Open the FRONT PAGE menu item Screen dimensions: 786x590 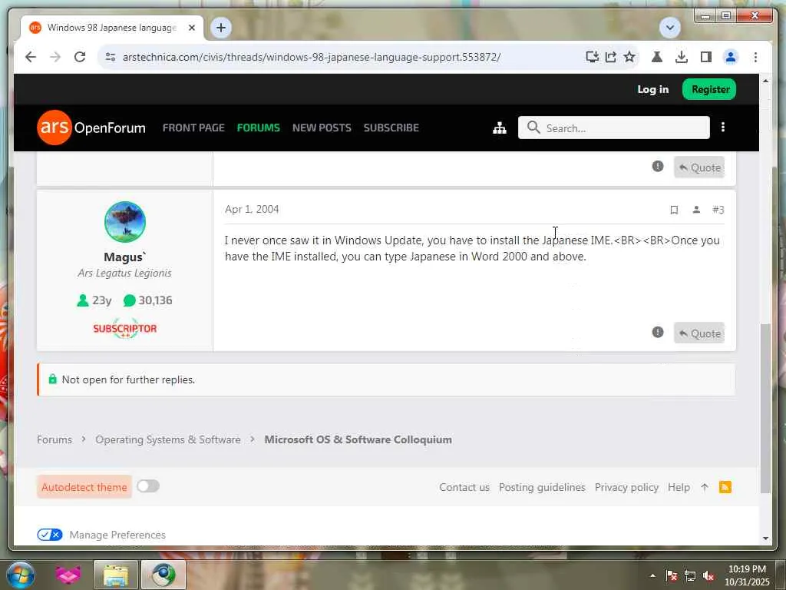click(x=193, y=128)
